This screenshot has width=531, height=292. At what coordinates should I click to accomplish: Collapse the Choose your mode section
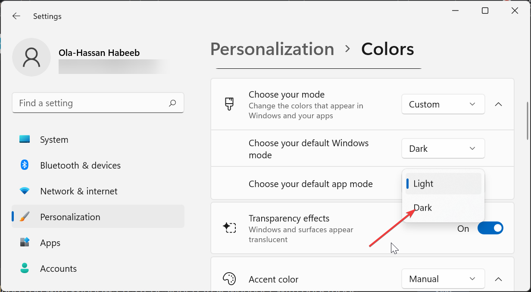coord(499,105)
